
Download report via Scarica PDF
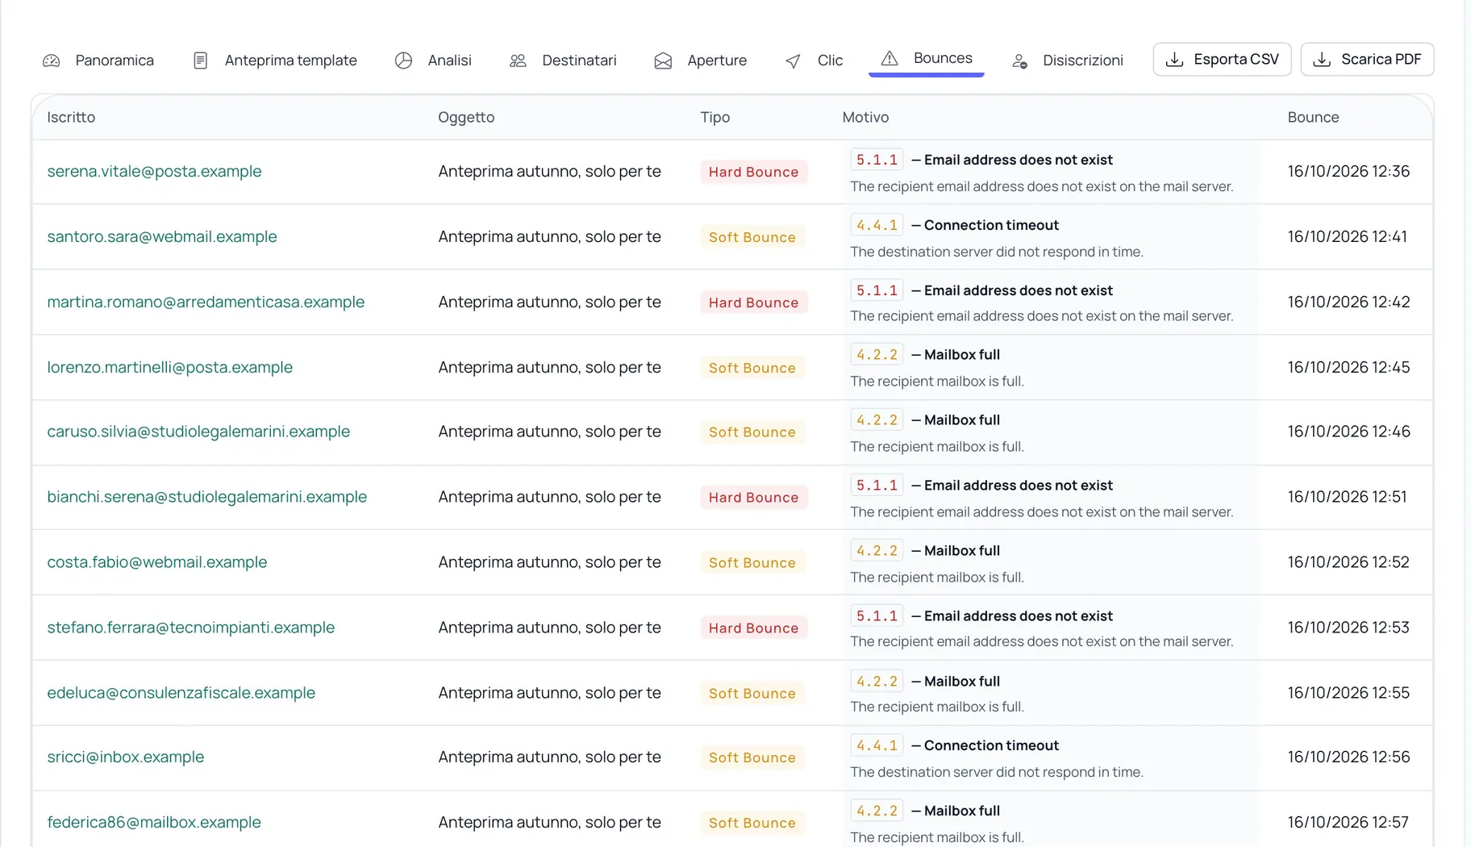click(x=1367, y=60)
